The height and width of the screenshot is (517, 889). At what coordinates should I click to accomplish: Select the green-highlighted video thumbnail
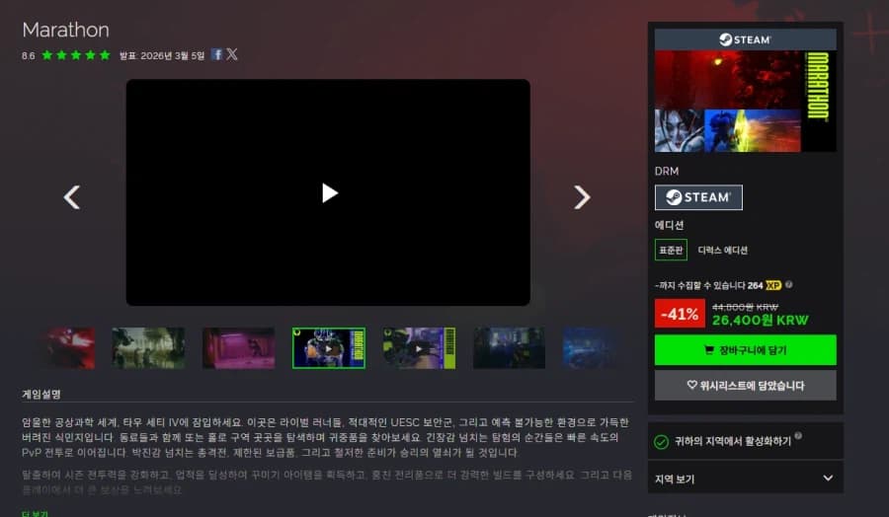pyautogui.click(x=329, y=347)
